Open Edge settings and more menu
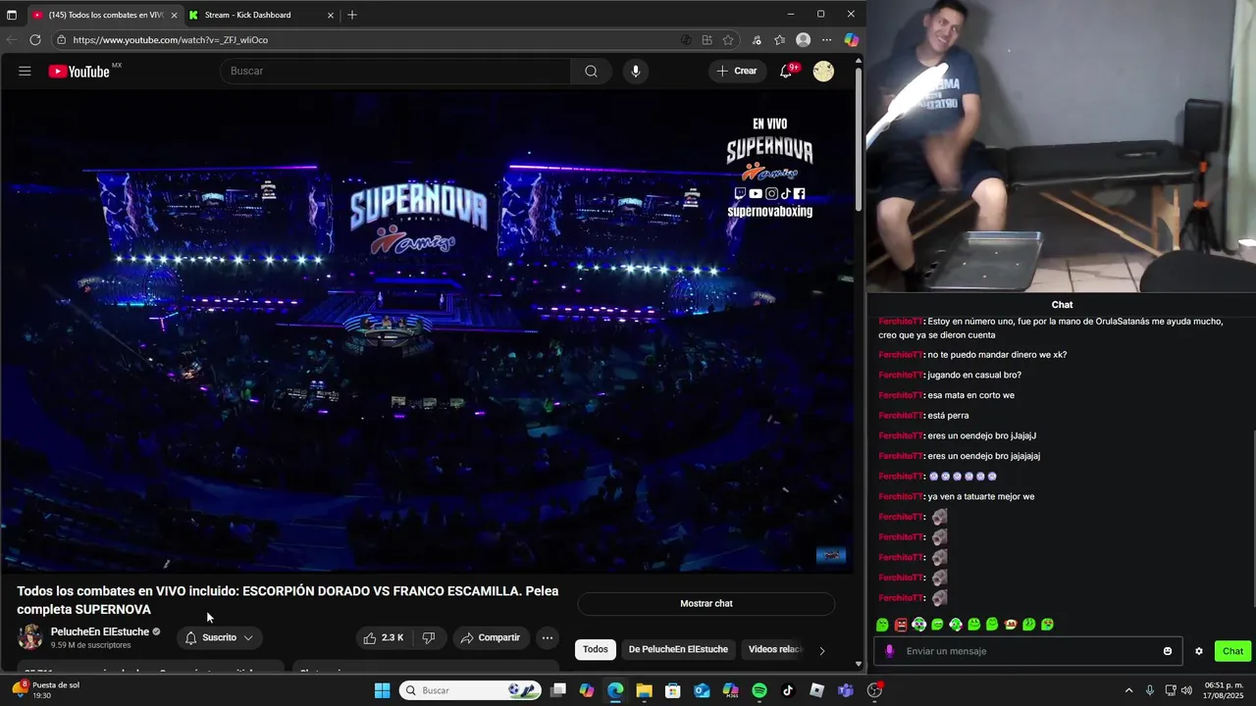This screenshot has height=706, width=1256. [827, 40]
